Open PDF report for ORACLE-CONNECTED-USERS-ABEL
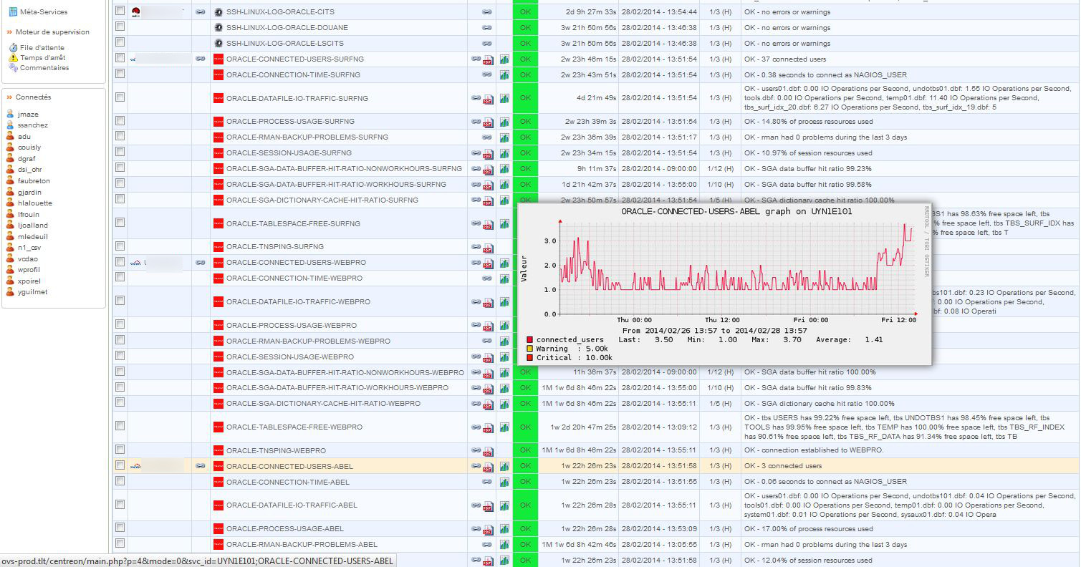The width and height of the screenshot is (1081, 567). (488, 467)
